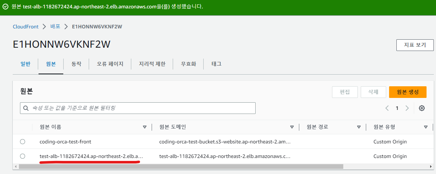
Task: Click page number 1 in pagination
Action: (397, 108)
